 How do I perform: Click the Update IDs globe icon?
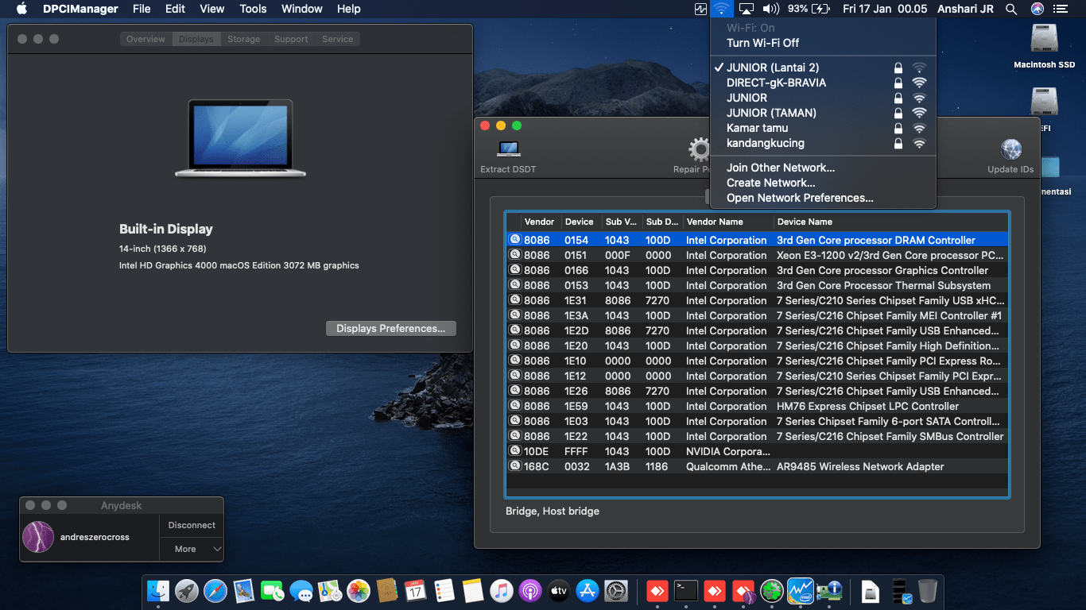(x=1010, y=149)
